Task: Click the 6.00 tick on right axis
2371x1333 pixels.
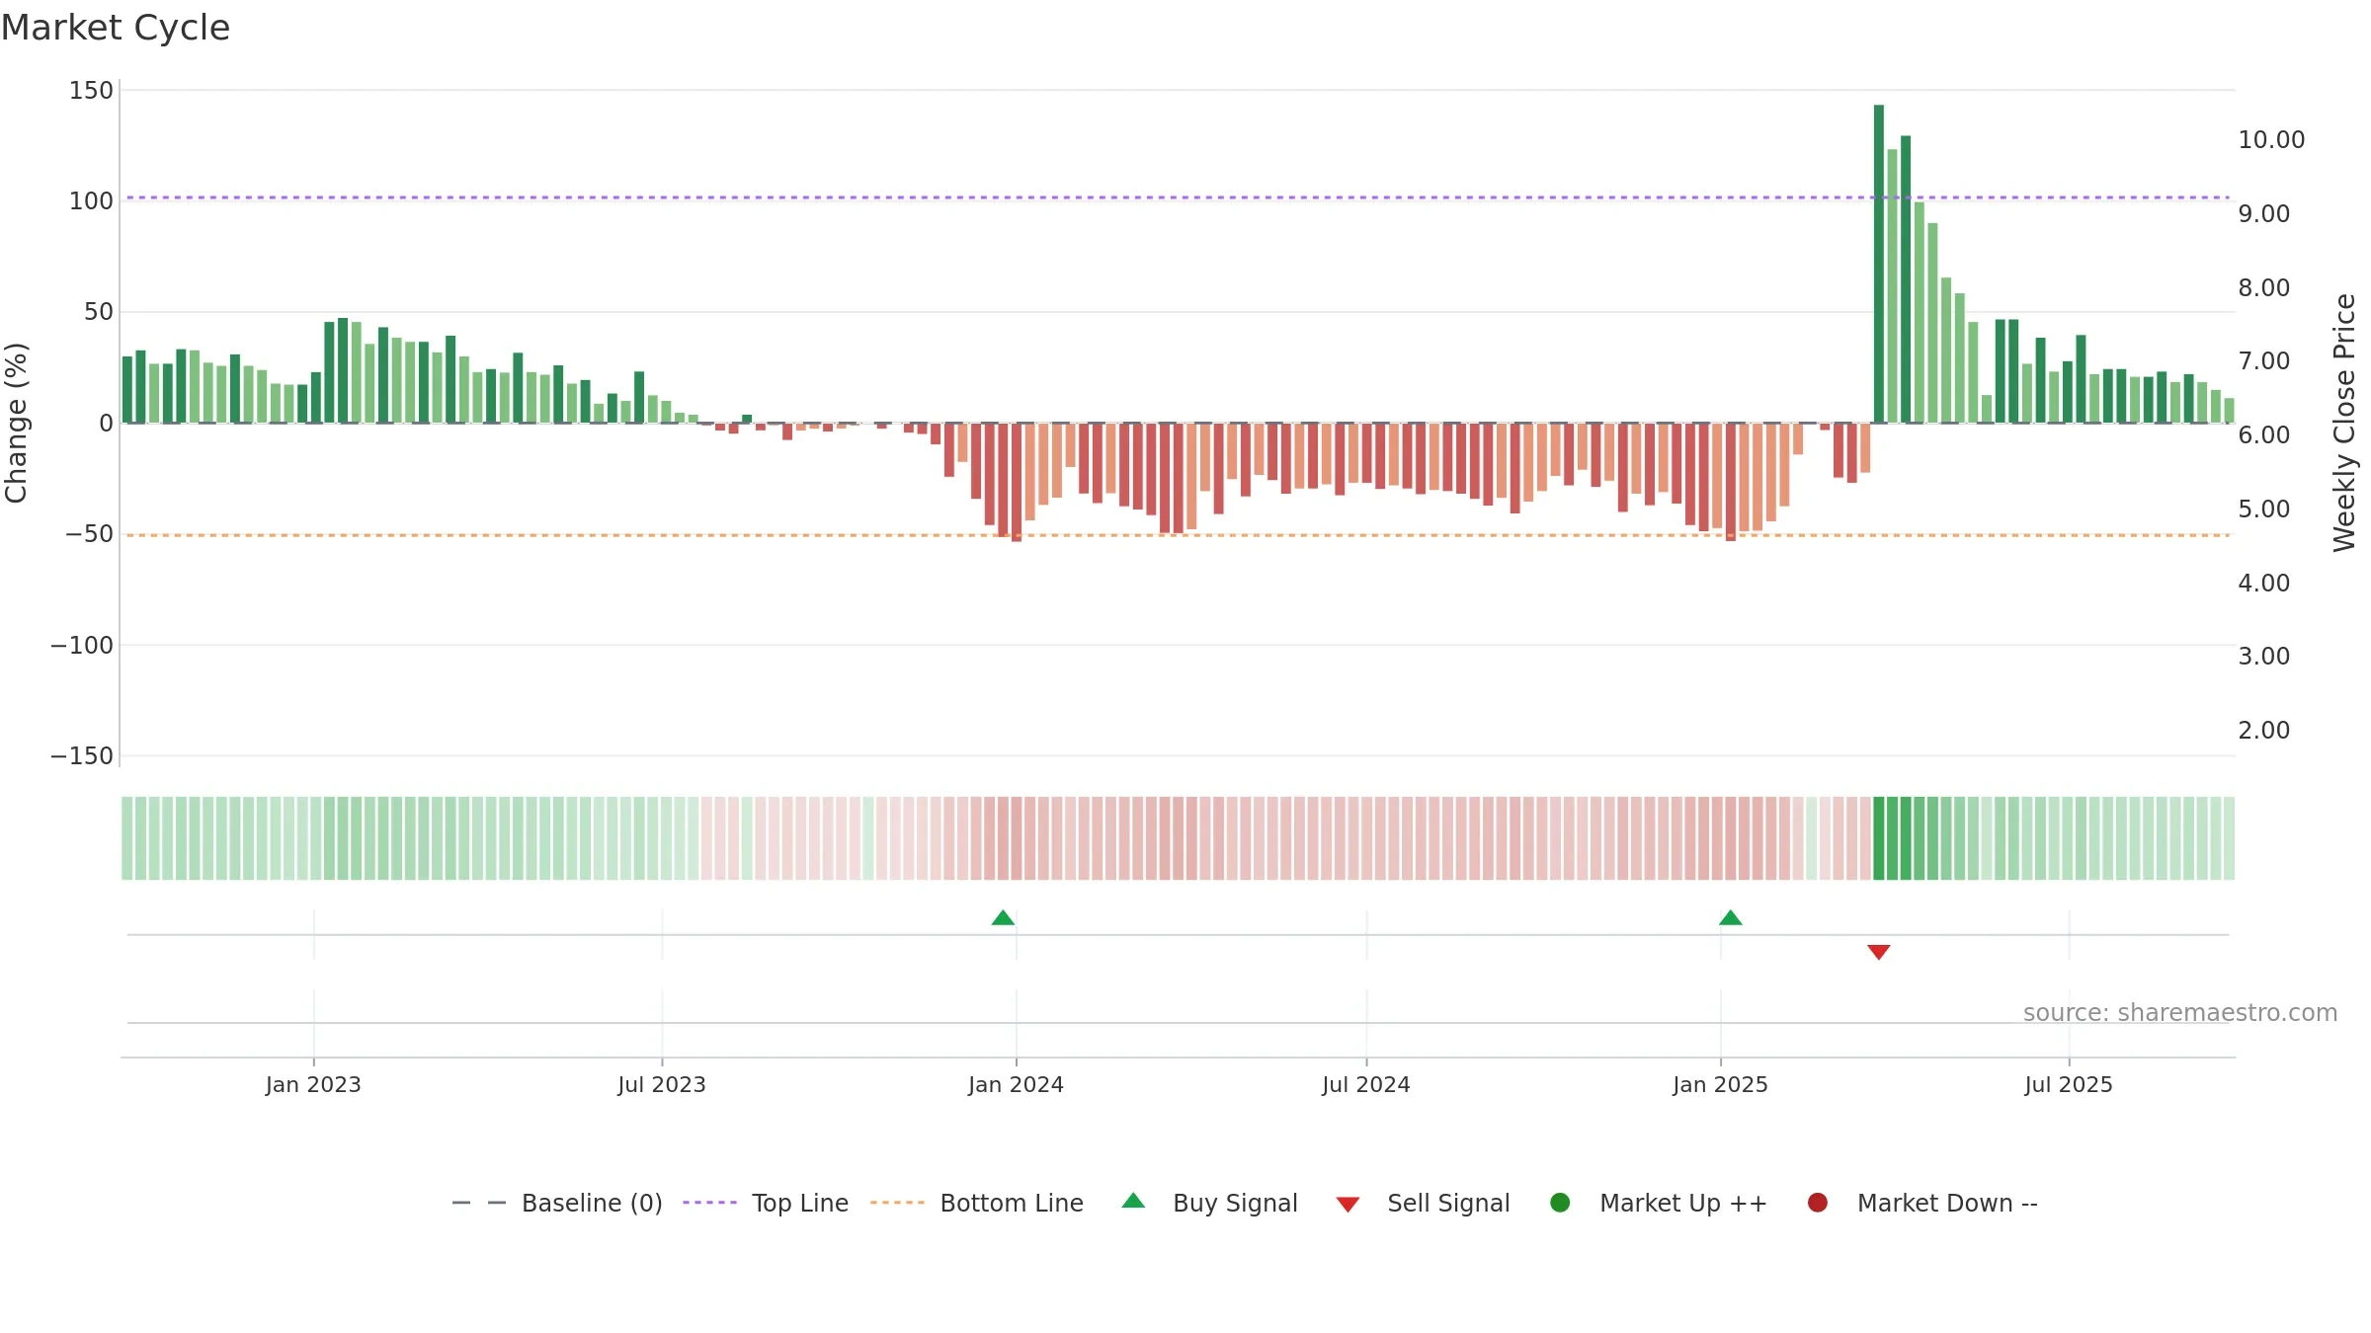Action: 2263,435
